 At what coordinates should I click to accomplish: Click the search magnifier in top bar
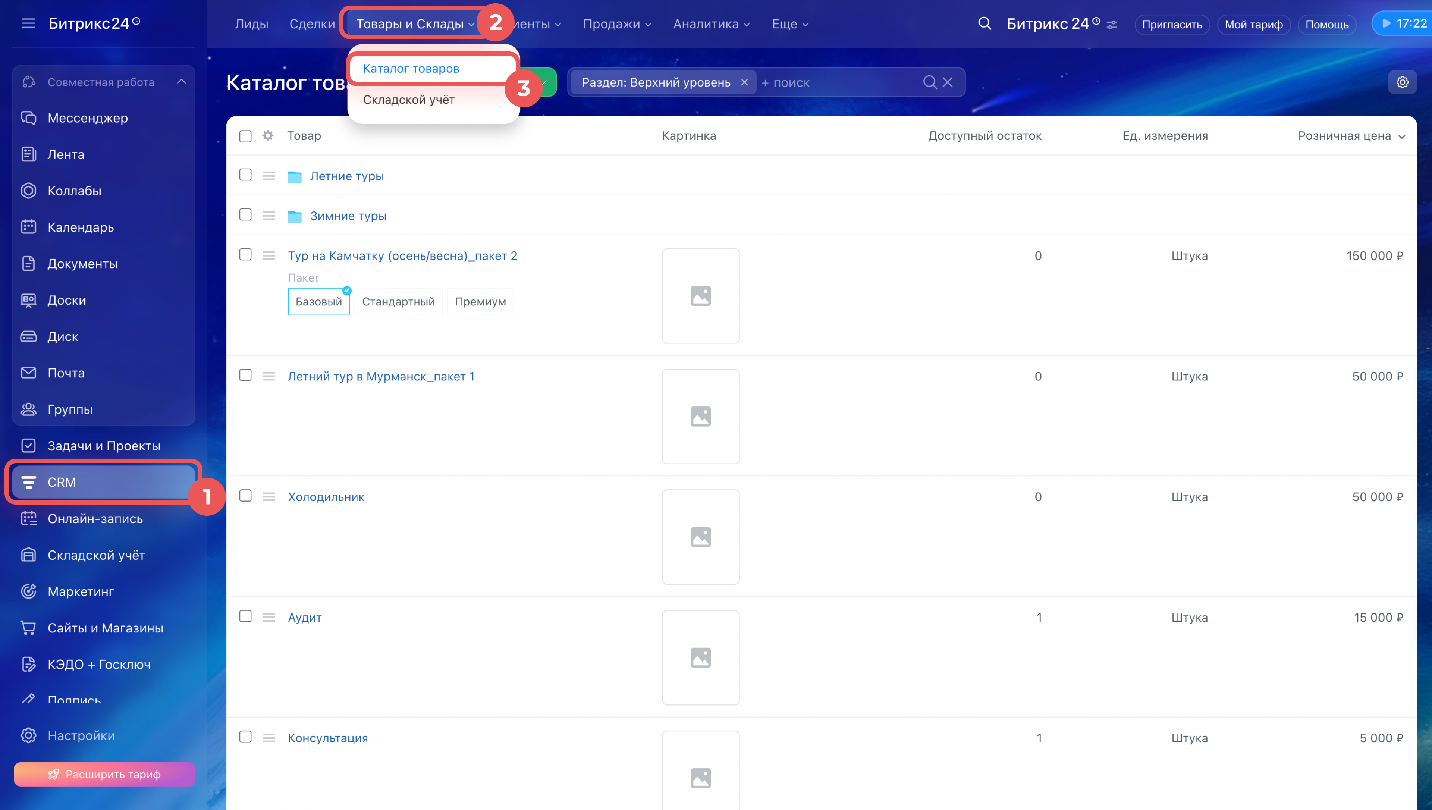point(984,23)
